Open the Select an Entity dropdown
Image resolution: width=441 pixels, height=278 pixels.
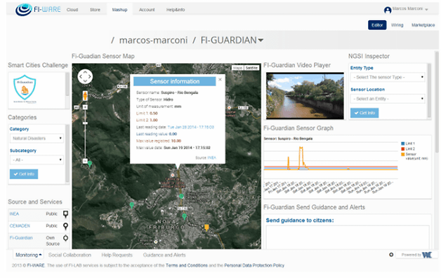[x=388, y=99]
